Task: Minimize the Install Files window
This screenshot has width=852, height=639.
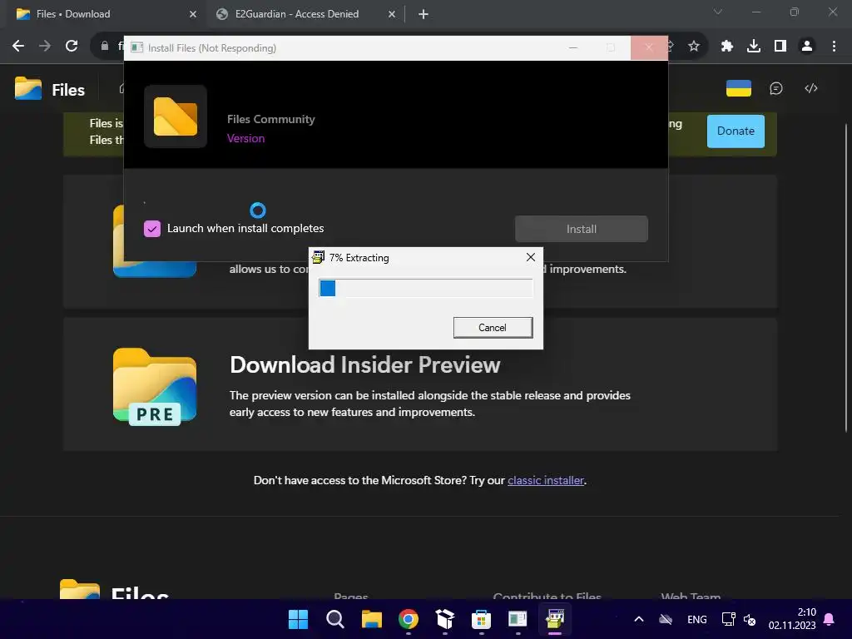Action: [x=572, y=47]
